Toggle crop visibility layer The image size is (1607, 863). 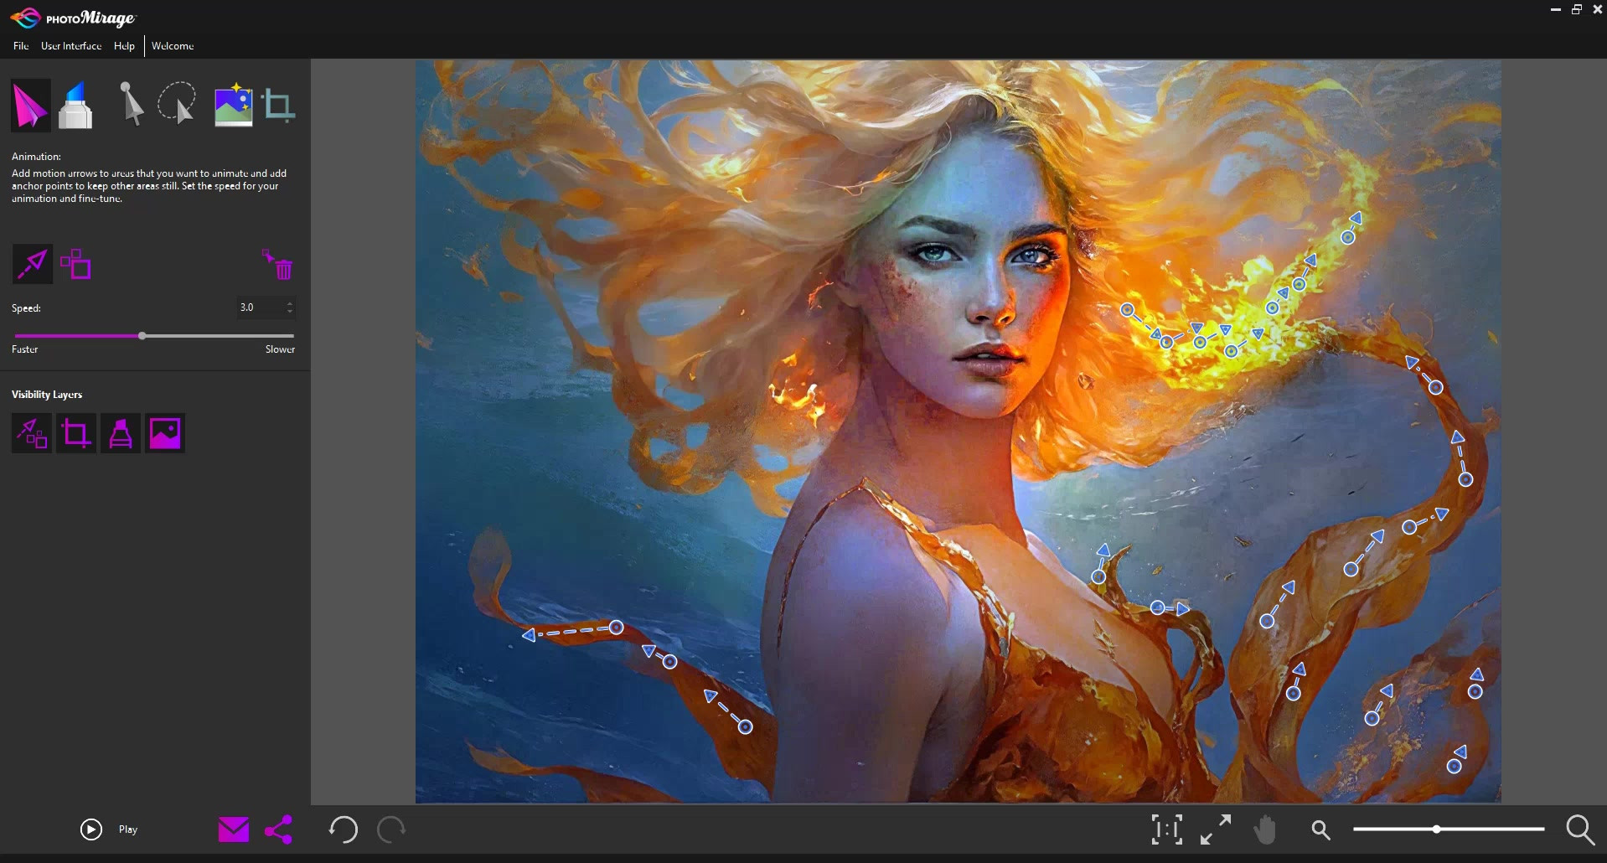click(x=76, y=433)
